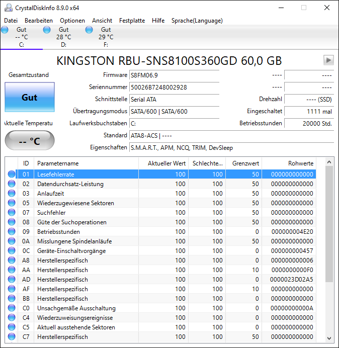Click the Rohwerte column header
Screen dimensions: 339x348
click(x=289, y=163)
